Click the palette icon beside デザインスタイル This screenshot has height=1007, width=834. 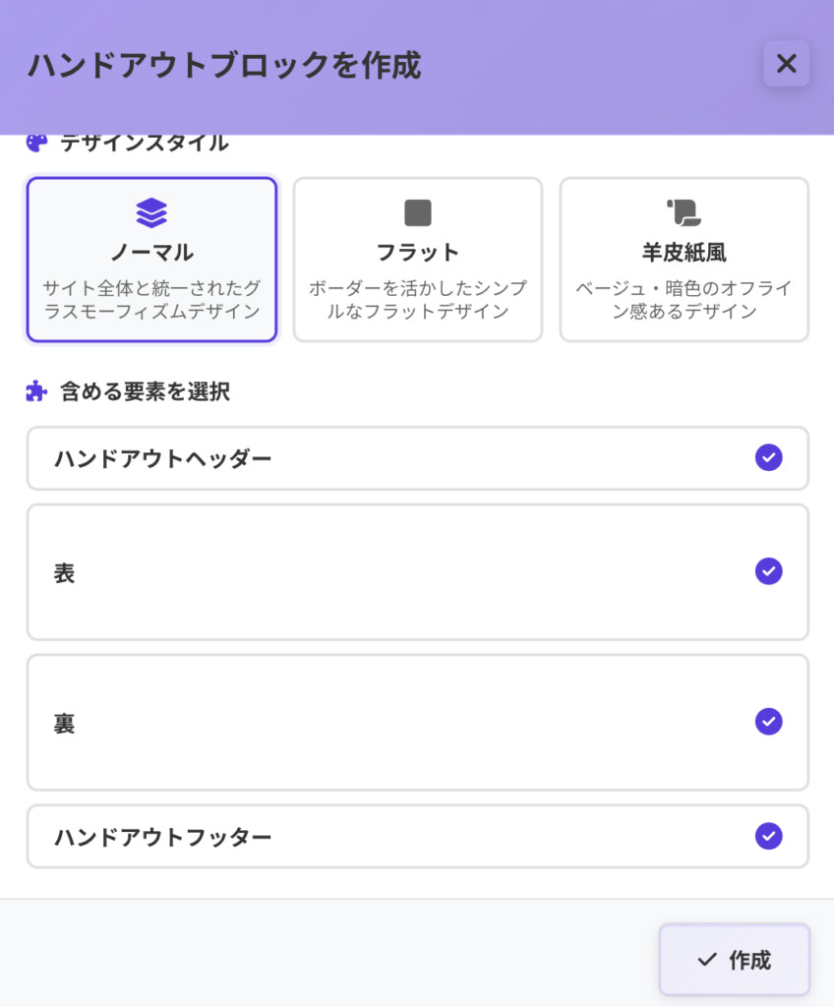click(x=36, y=144)
